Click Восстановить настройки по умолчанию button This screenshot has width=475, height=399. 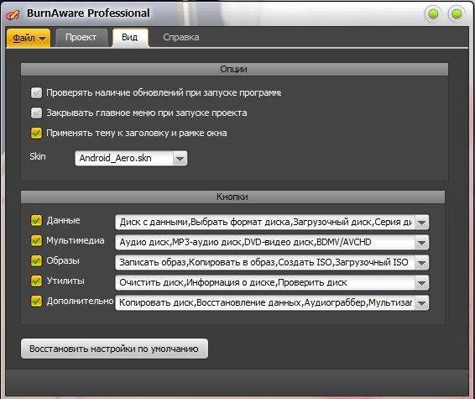114,349
